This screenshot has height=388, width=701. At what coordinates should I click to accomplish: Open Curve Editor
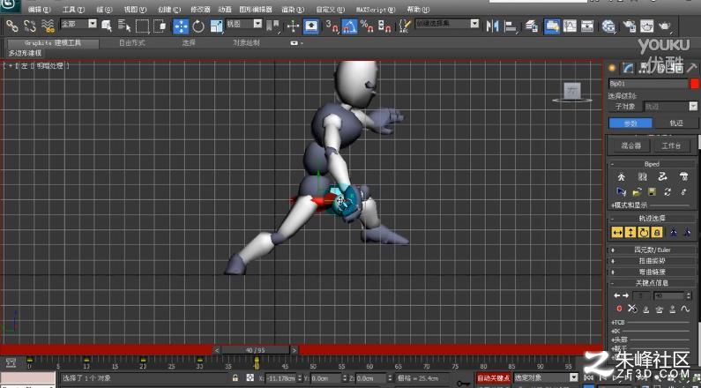point(570,26)
